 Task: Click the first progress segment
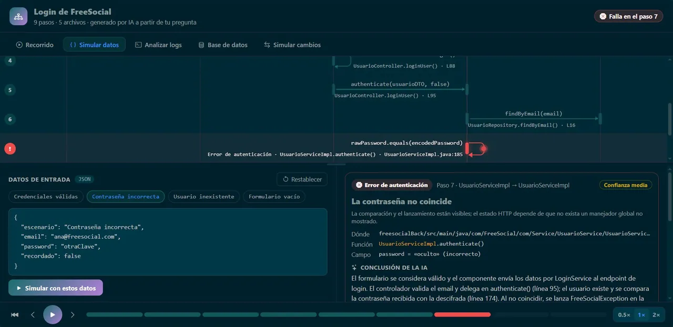click(115, 314)
